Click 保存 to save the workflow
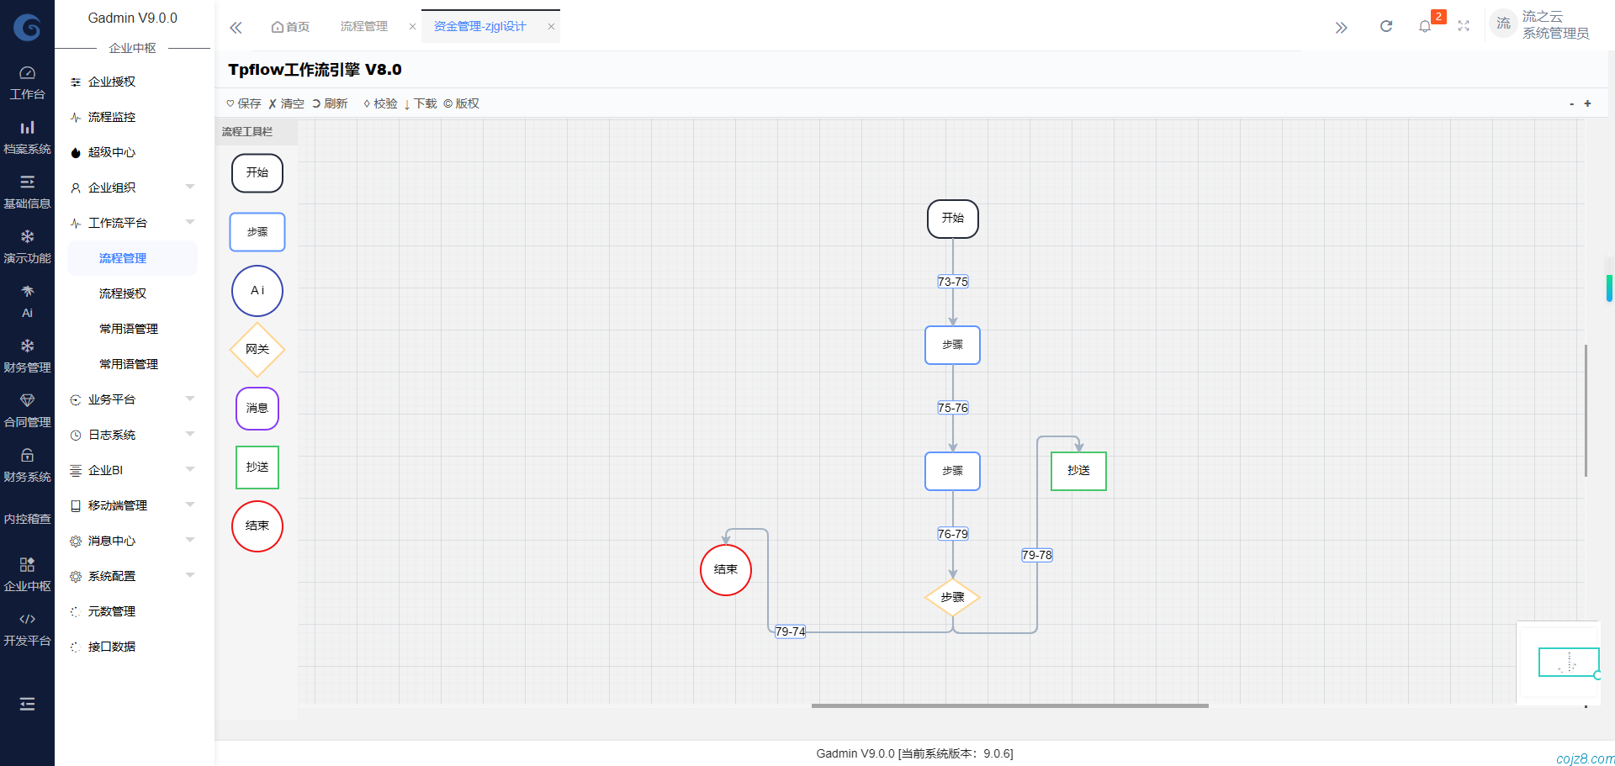Screen dimensions: 1615x766 (x=244, y=103)
